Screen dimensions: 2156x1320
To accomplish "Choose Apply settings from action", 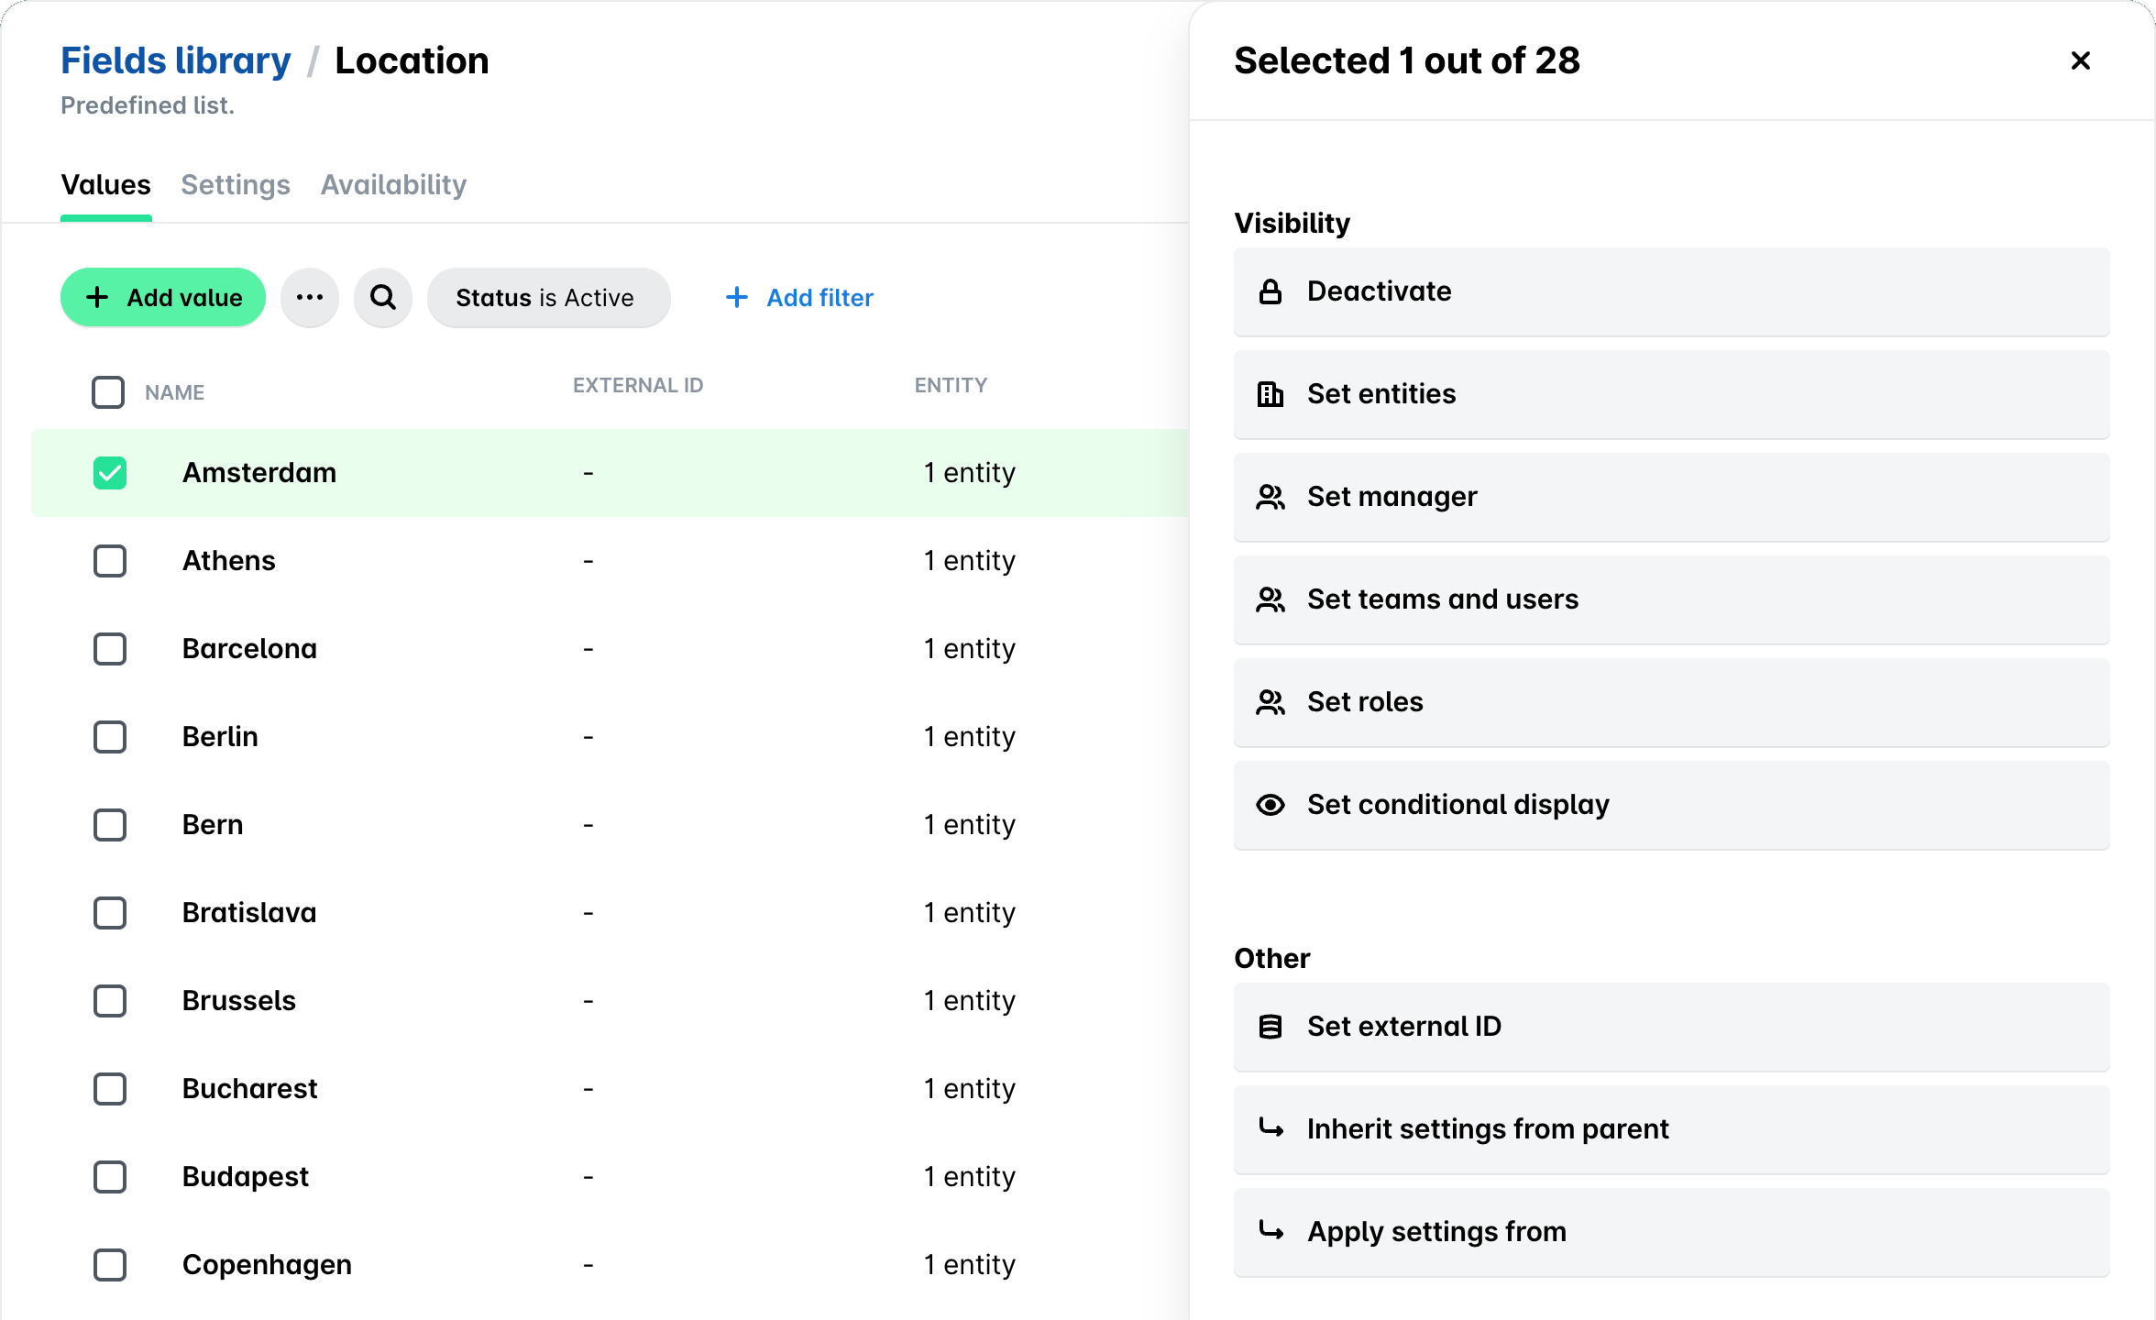I will 1671,1232.
